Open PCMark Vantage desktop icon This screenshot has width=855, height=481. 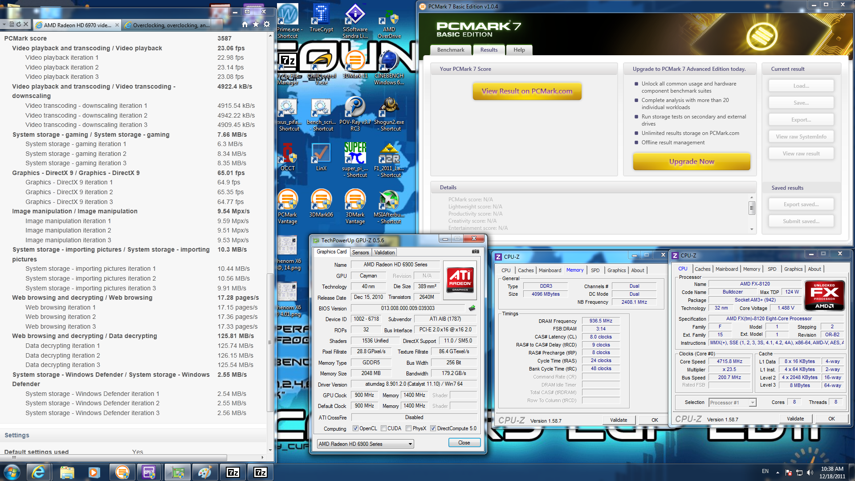click(288, 206)
